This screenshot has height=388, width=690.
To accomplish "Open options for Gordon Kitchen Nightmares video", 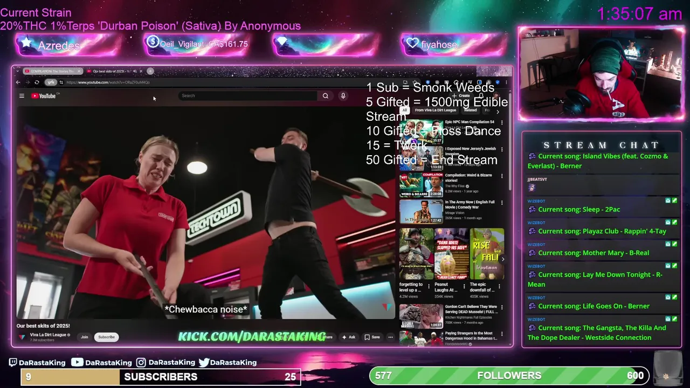I will tap(502, 308).
